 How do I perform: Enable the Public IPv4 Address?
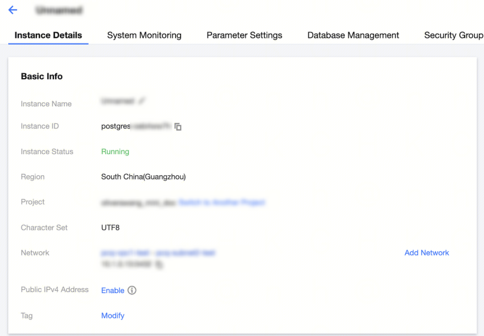point(113,290)
